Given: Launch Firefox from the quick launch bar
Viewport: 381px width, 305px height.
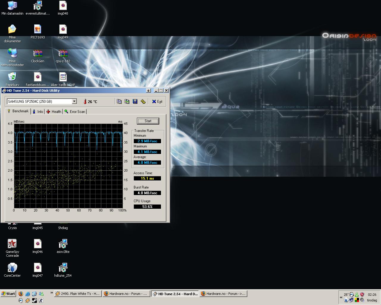Looking at the screenshot, I should coord(21,294).
